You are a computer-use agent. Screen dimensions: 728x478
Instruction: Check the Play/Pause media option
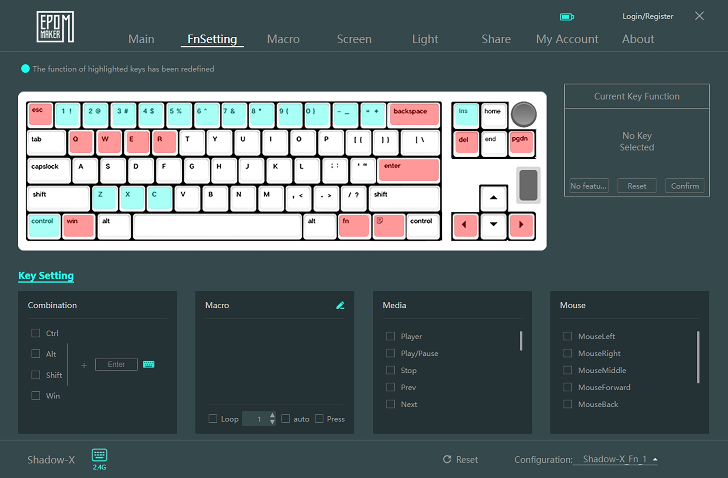[391, 353]
